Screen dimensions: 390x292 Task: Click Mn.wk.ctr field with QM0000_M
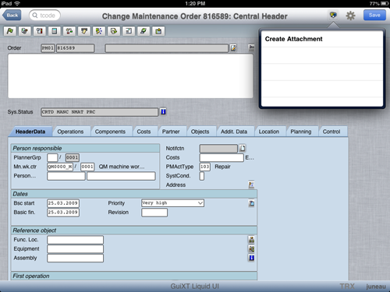click(60, 167)
